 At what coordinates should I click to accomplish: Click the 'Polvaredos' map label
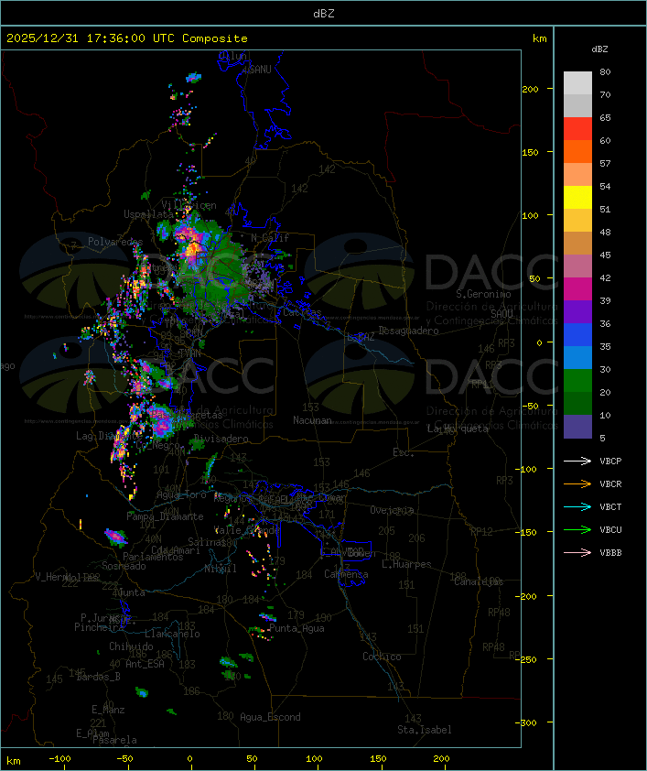point(115,242)
